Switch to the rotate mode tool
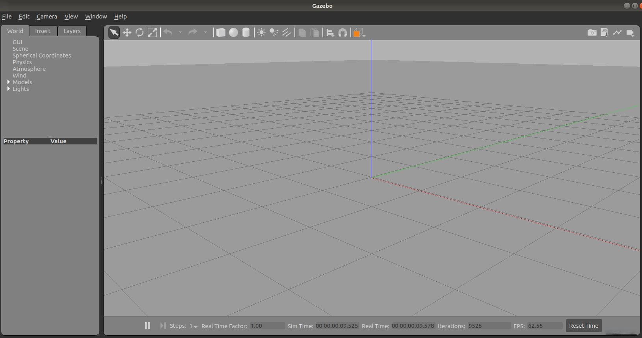Image resolution: width=642 pixels, height=338 pixels. coord(140,33)
